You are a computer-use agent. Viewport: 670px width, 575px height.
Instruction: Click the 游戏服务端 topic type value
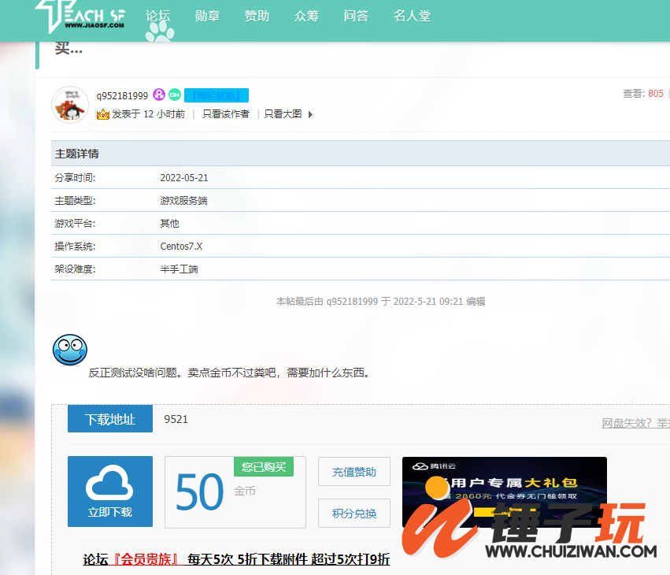coord(183,201)
